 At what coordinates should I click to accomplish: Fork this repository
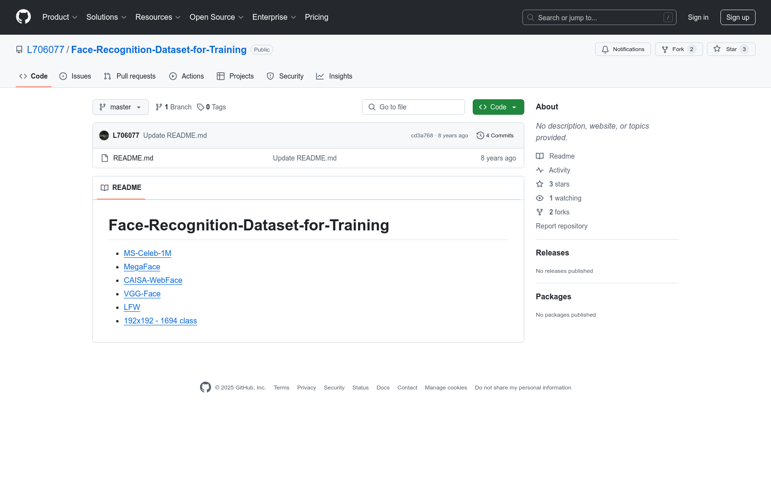[679, 49]
